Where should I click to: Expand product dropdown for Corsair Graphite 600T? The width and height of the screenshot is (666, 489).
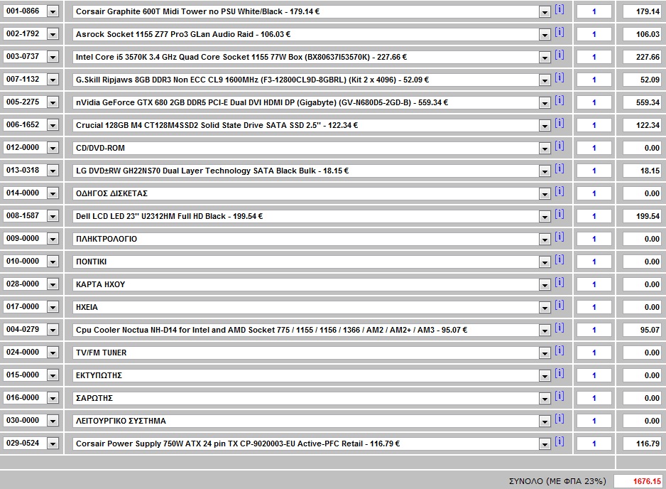pyautogui.click(x=545, y=12)
